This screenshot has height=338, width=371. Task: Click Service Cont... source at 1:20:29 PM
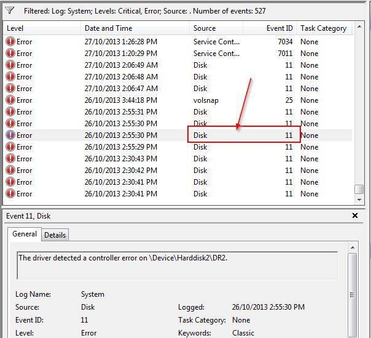[x=216, y=54]
